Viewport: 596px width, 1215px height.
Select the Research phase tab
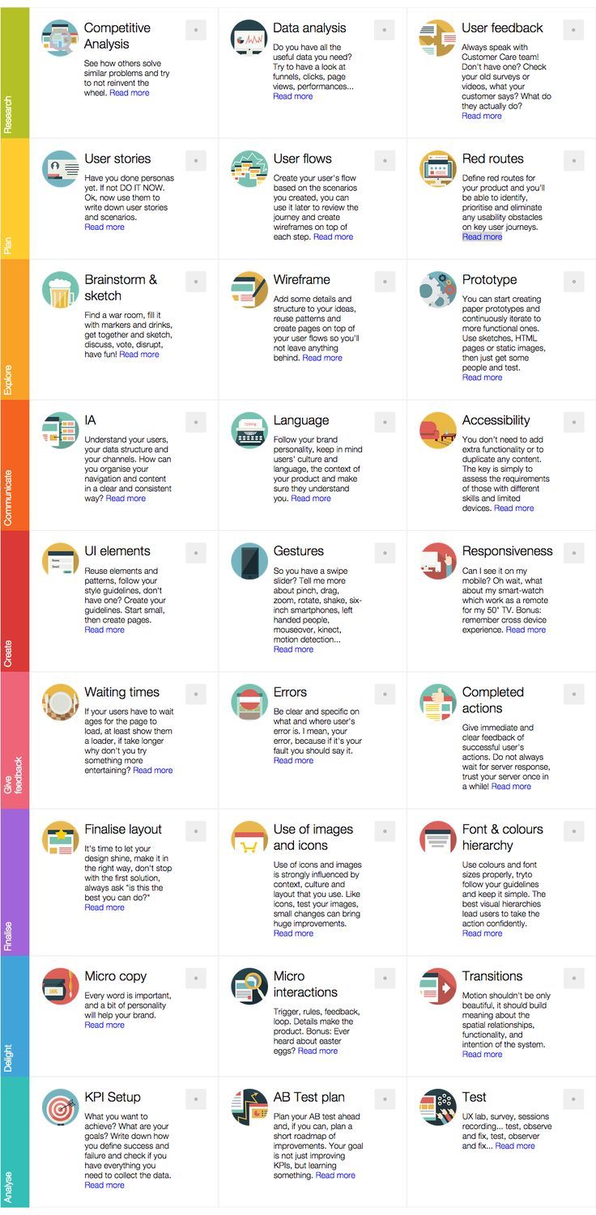point(14,73)
